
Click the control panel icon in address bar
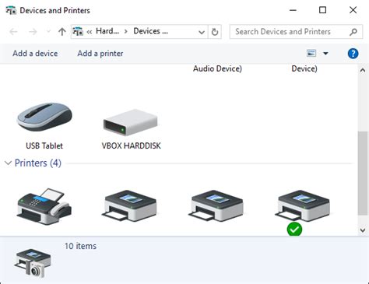78,32
